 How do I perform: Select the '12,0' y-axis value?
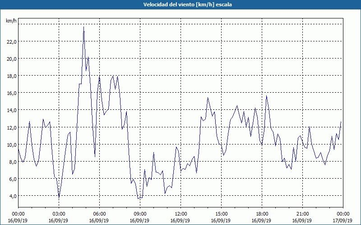[x=12, y=127]
